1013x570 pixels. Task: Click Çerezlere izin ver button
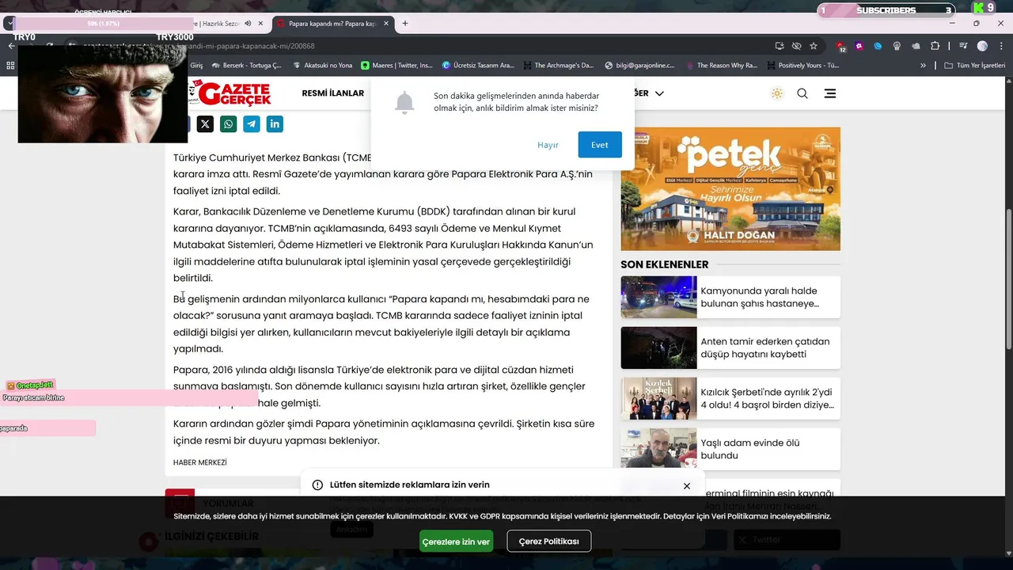coord(456,541)
